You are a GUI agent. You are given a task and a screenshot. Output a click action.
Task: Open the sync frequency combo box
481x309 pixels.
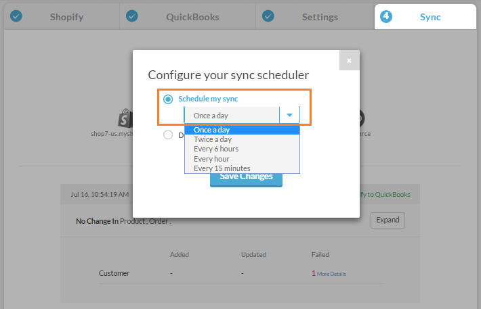coord(242,115)
